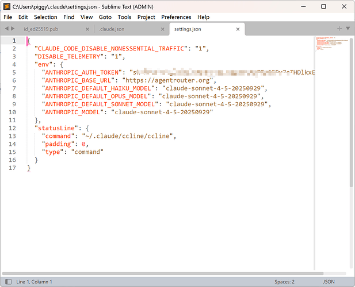
Task: Click the padding value 0
Action: pos(83,144)
